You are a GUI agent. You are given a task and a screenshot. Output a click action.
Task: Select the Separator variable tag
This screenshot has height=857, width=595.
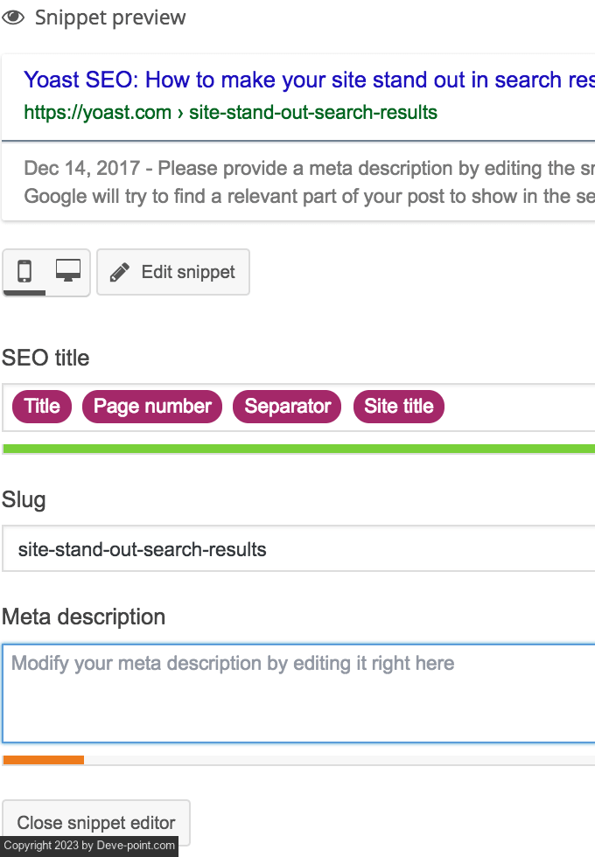coord(288,407)
